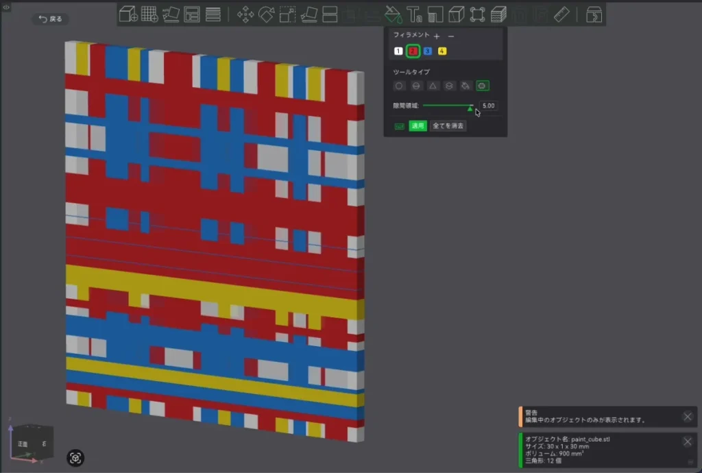The width and height of the screenshot is (702, 473).
Task: Select the Scale tool
Action: coord(287,14)
